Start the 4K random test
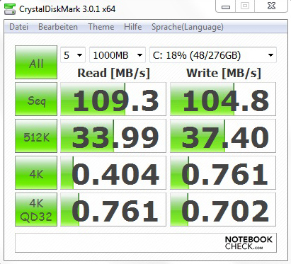This screenshot has height=264, width=291. [x=36, y=173]
